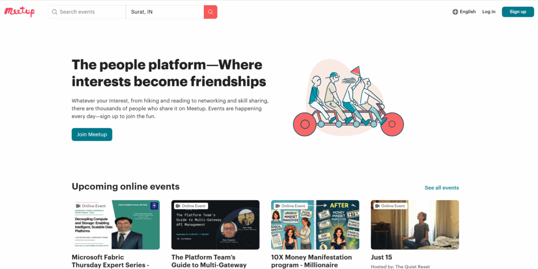538x269 pixels.
Task: Open the English language selector
Action: [x=467, y=12]
